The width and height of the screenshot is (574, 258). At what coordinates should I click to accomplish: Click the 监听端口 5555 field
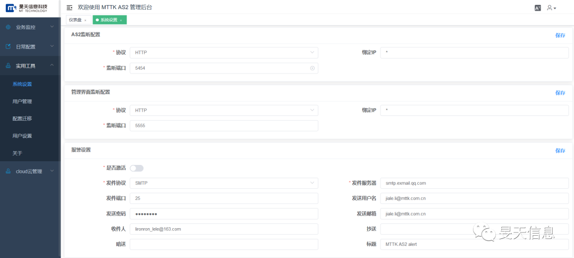click(224, 126)
